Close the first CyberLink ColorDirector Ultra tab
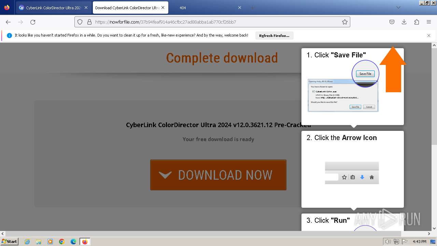The height and width of the screenshot is (246, 437). click(86, 8)
